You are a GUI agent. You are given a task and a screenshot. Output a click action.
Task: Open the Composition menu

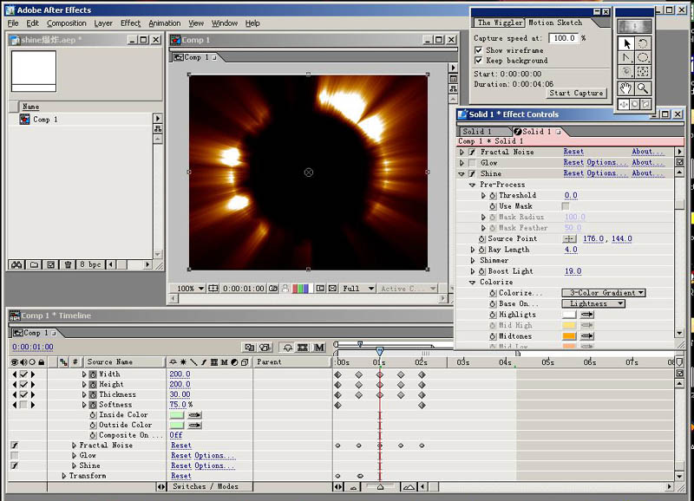67,23
